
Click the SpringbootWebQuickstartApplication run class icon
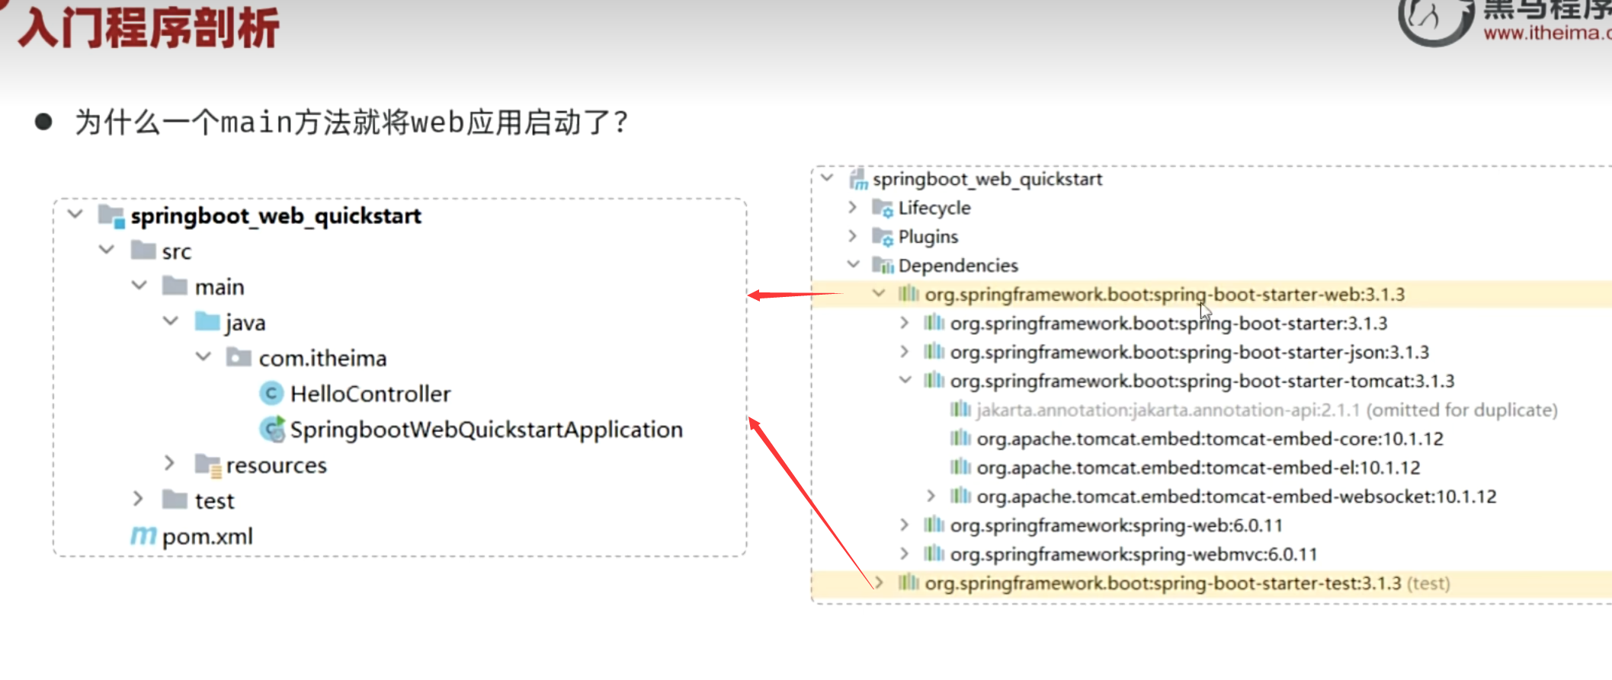pos(272,429)
